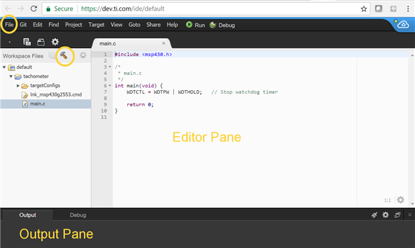Switch to the Output tab

(27, 215)
